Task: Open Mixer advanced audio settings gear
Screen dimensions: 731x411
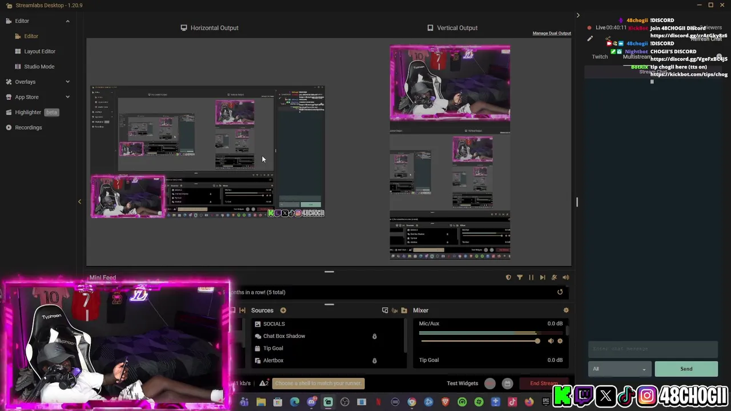Action: 565,311
